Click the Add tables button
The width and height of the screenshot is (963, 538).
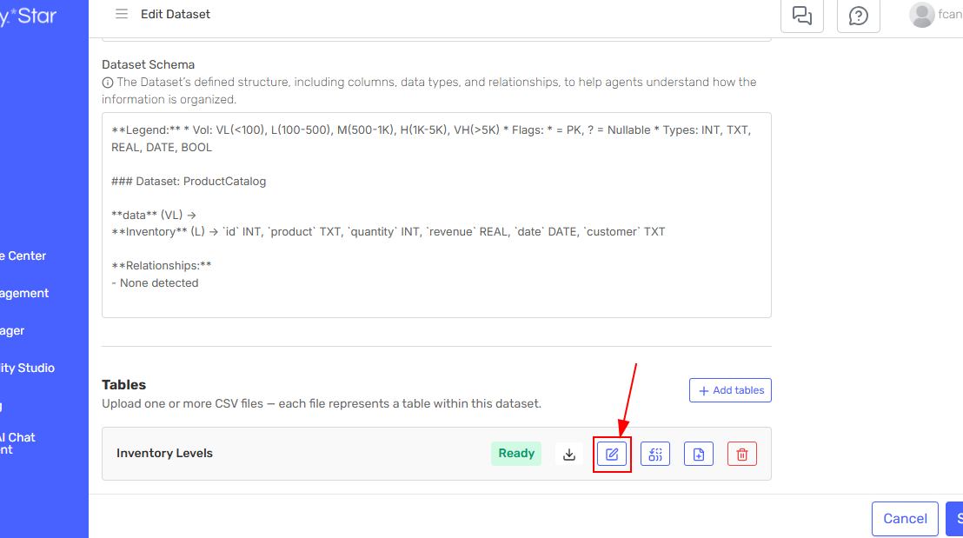[x=730, y=390]
